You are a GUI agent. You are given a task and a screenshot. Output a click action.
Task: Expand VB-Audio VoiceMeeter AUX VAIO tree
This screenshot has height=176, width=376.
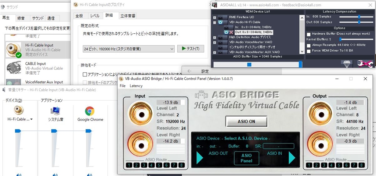214,52
